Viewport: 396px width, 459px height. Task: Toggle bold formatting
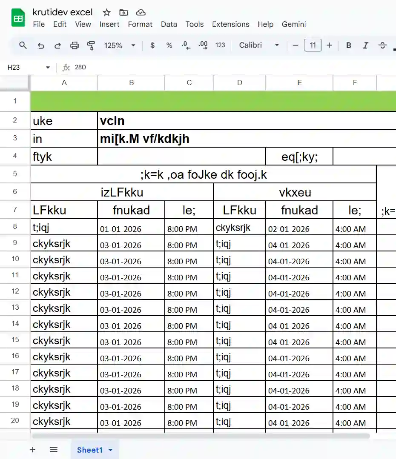[x=348, y=45]
